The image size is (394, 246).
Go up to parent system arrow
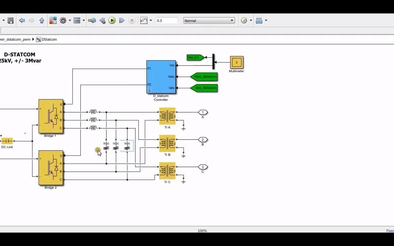click(x=42, y=20)
